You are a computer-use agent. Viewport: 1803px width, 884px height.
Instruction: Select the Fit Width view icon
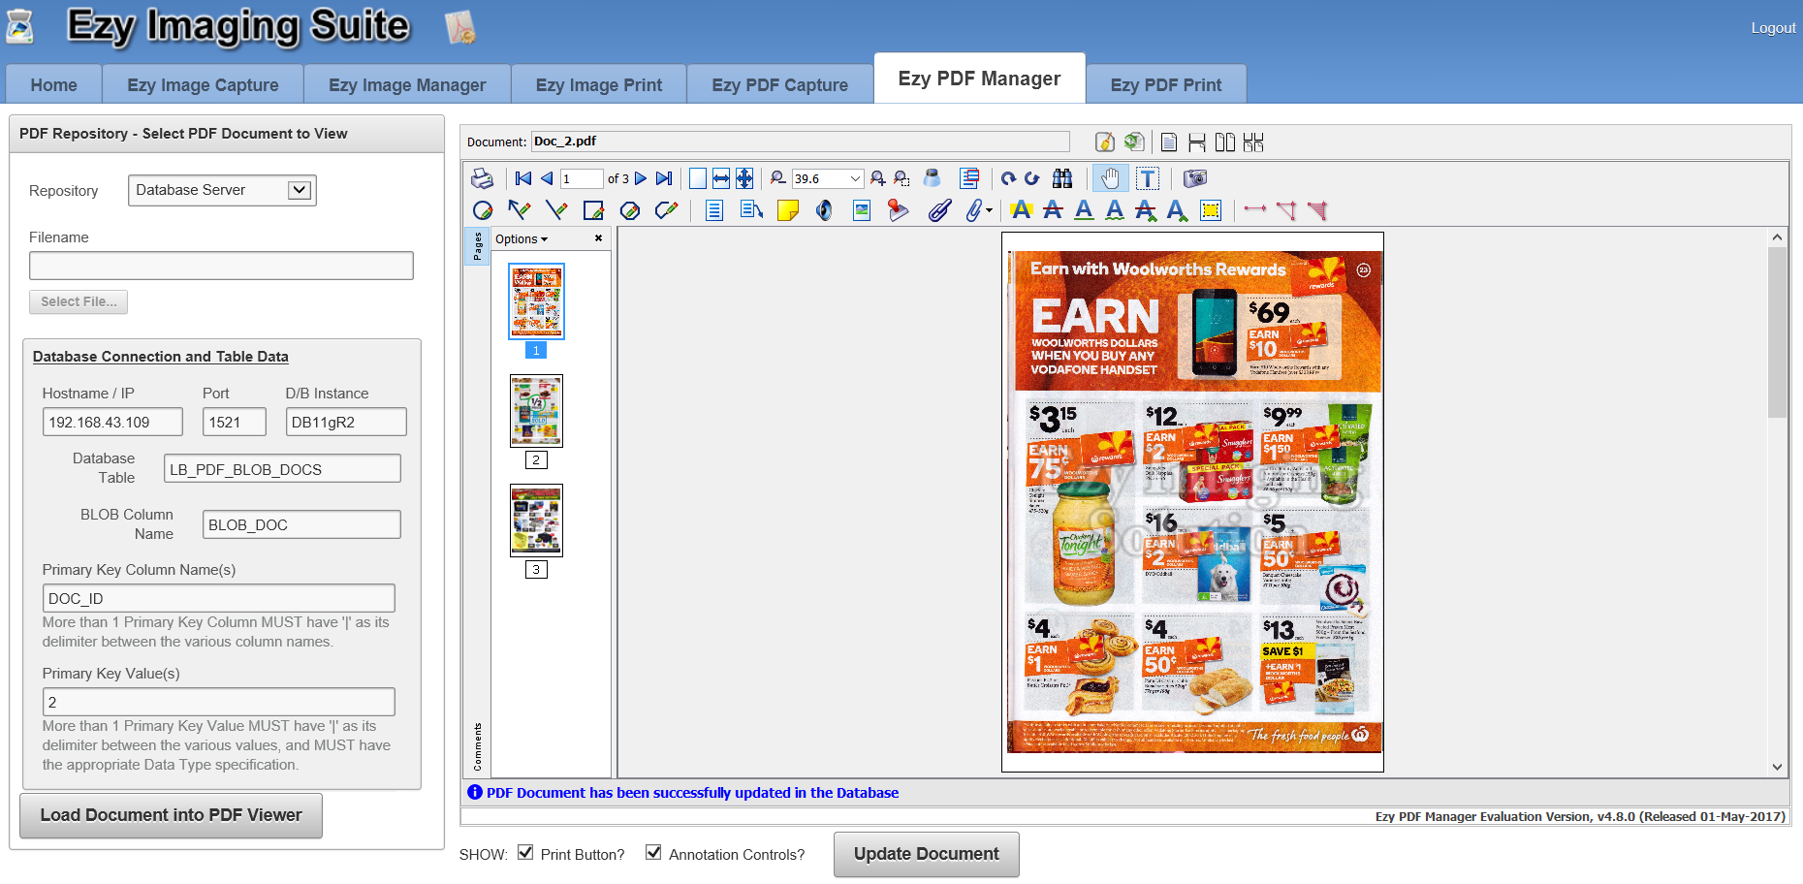point(720,178)
